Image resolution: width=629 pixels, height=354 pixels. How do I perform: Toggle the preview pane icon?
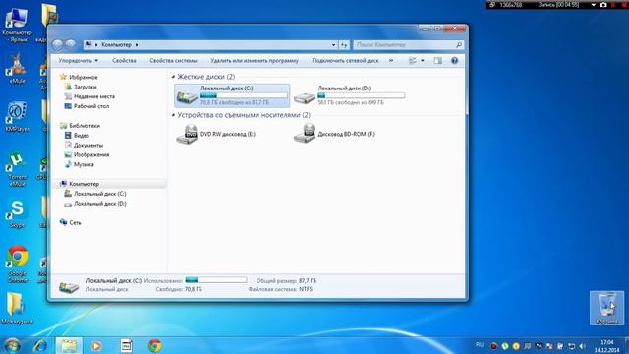click(437, 61)
